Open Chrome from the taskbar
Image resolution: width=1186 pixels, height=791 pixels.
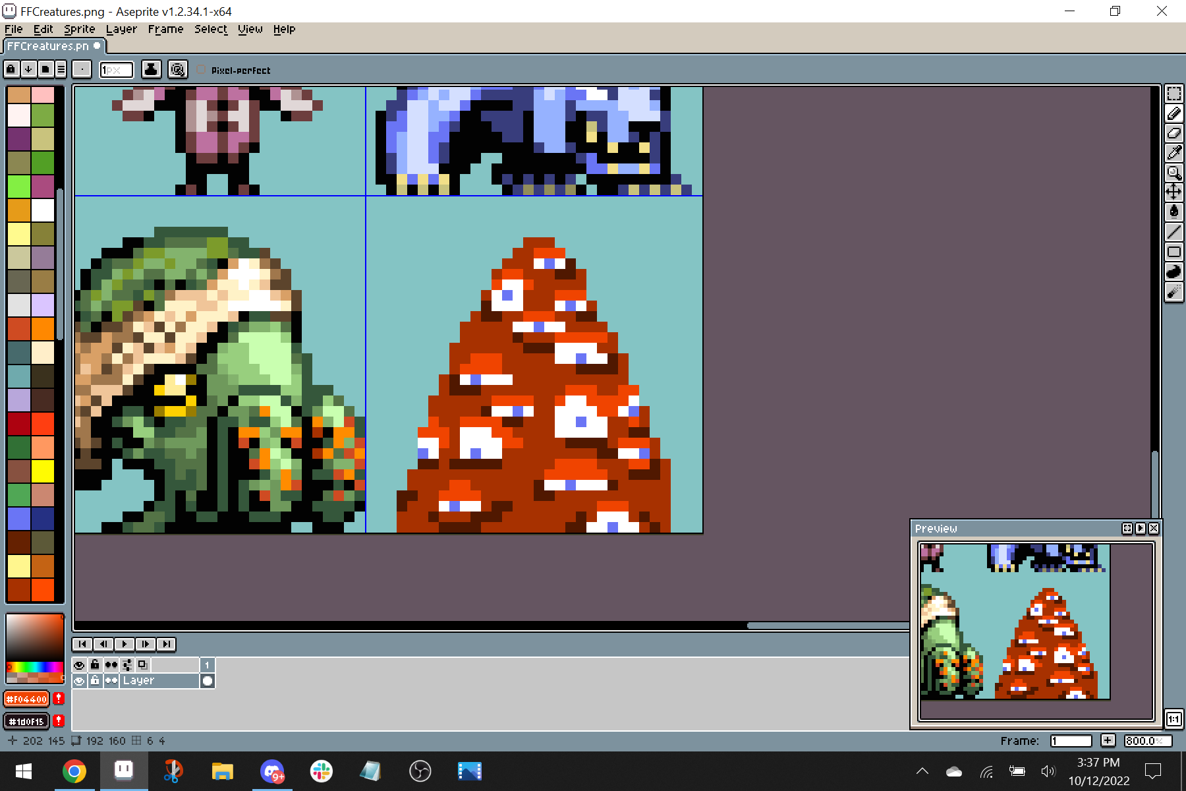point(74,771)
